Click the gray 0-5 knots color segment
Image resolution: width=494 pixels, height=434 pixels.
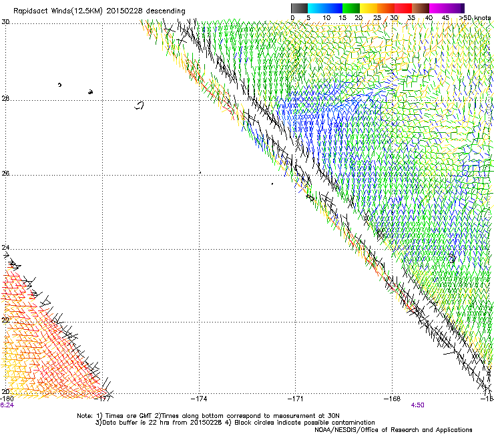(x=299, y=8)
